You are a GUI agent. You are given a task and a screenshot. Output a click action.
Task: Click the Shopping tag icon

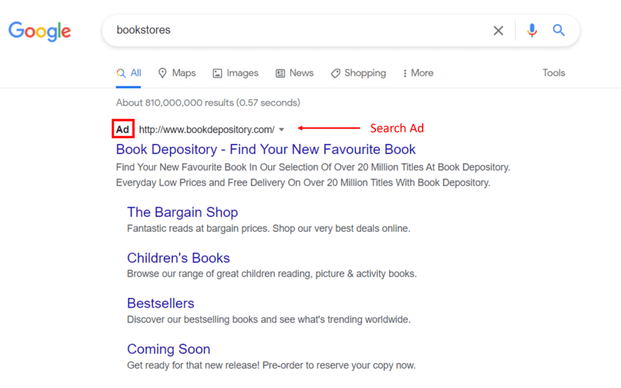pyautogui.click(x=335, y=73)
